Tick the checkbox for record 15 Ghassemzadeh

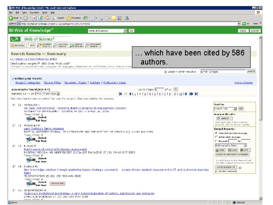(x=14, y=190)
